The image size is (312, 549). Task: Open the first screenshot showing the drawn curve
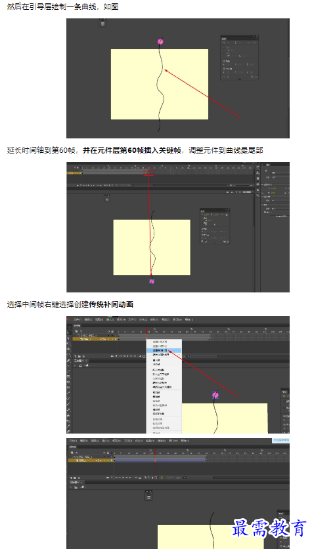coord(178,78)
